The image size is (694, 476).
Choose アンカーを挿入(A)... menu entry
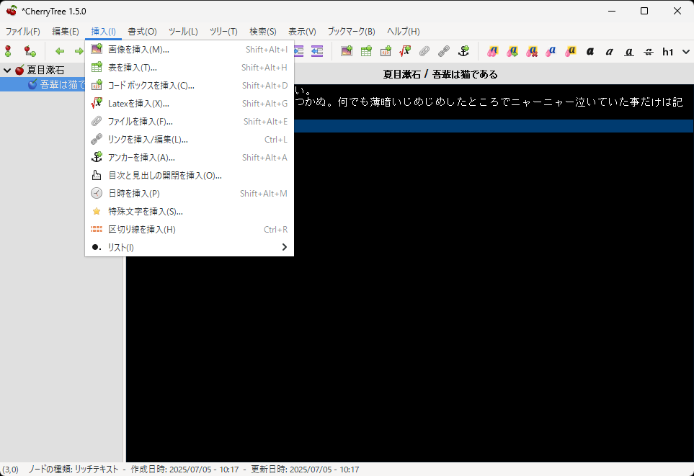coord(190,158)
